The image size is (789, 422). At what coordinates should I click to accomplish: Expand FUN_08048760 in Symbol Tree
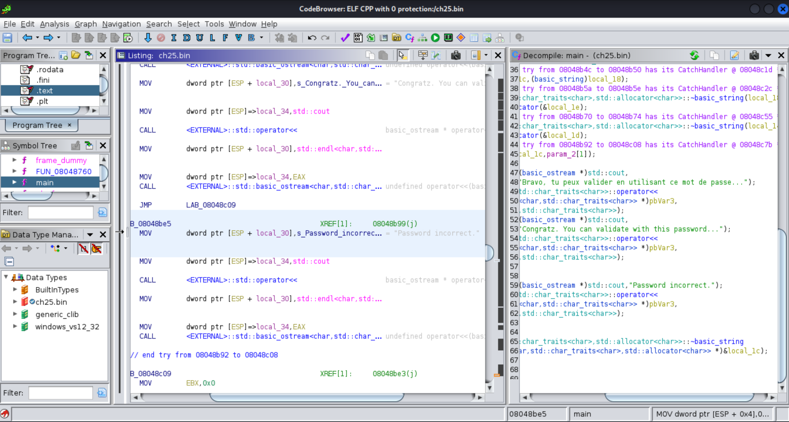click(x=14, y=171)
